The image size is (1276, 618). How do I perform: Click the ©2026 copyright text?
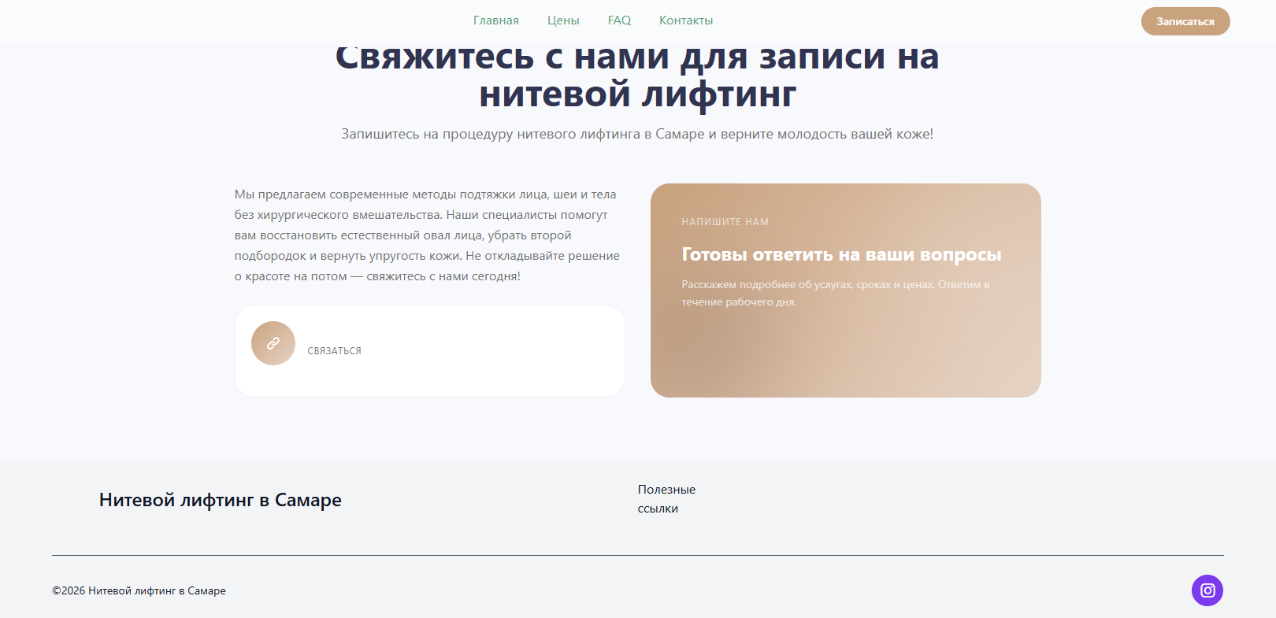coord(139,590)
